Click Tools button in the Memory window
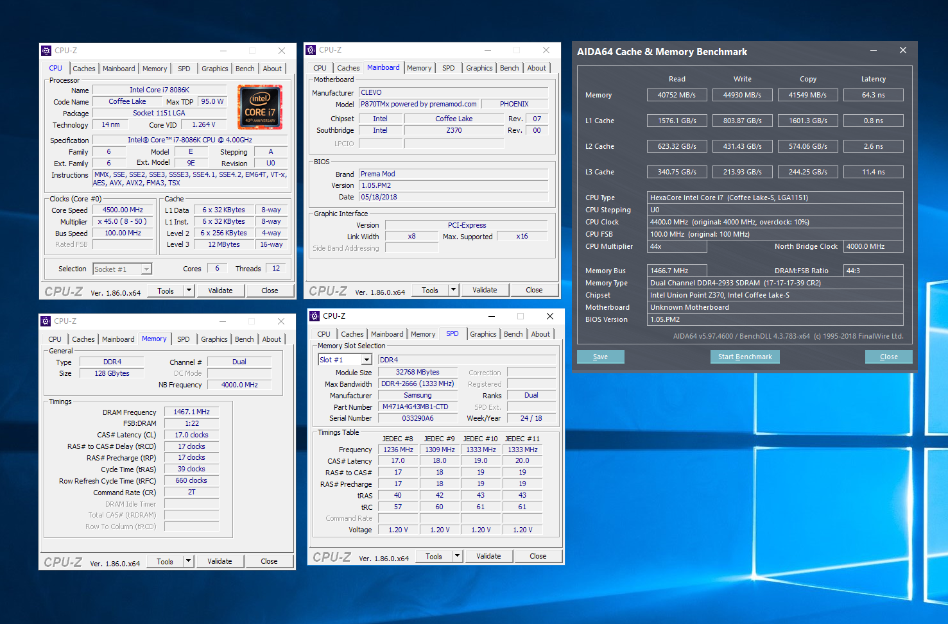The height and width of the screenshot is (624, 948). tap(165, 561)
